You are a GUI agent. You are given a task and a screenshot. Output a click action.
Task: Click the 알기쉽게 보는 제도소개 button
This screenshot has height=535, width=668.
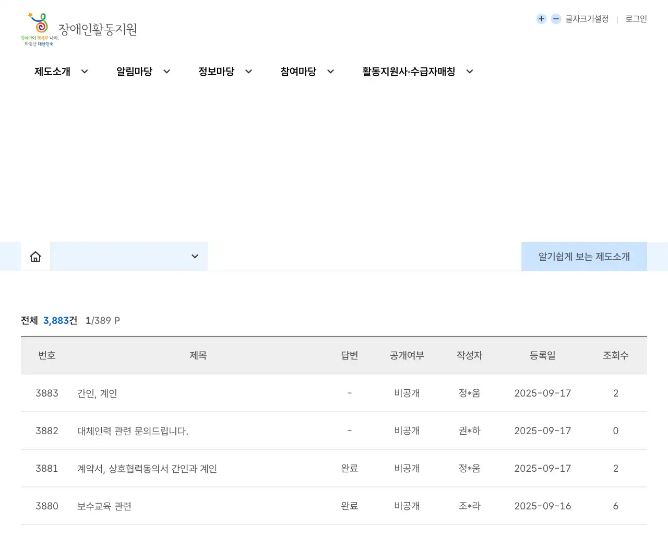583,256
